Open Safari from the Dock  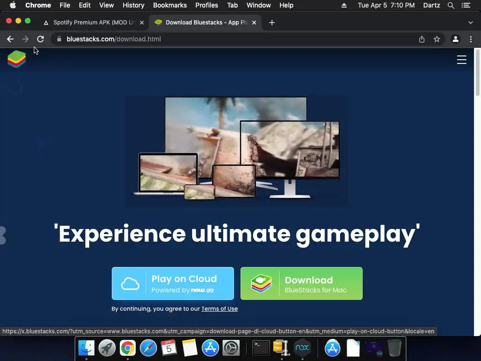pyautogui.click(x=148, y=348)
